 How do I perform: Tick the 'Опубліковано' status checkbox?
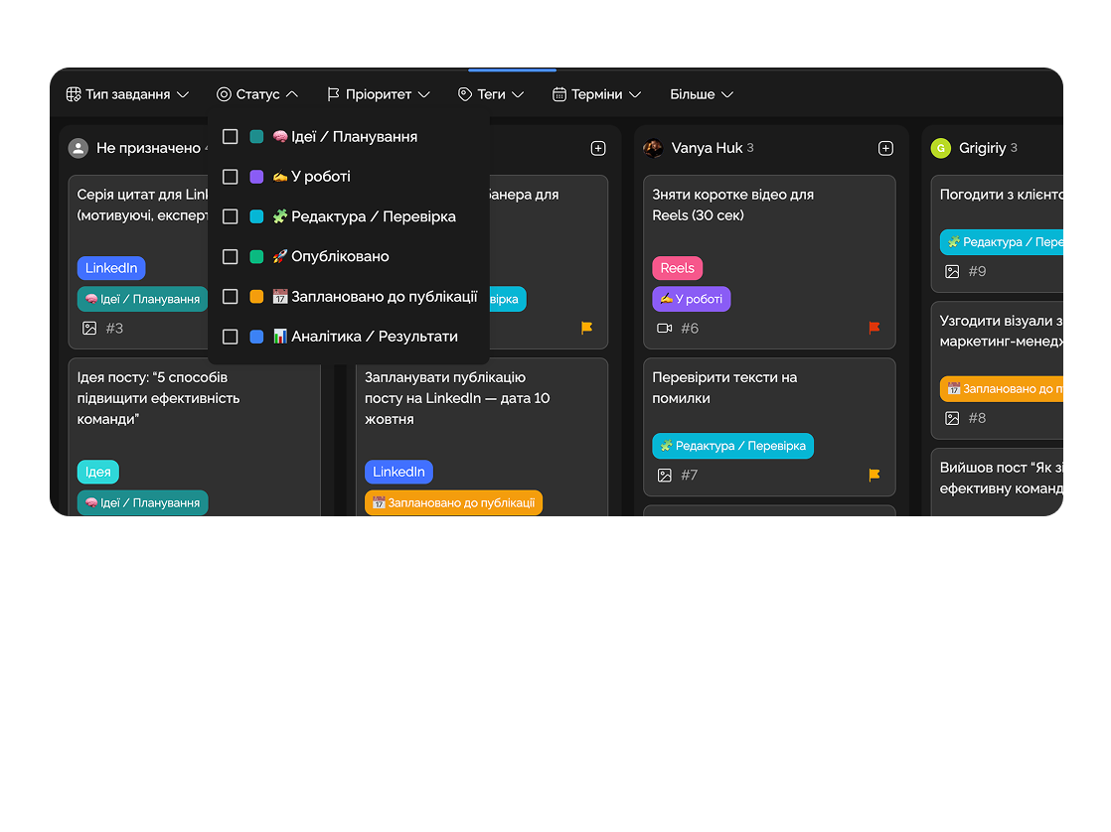[231, 256]
